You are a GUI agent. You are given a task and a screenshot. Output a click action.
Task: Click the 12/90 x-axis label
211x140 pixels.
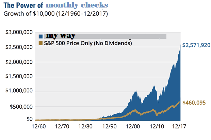tap(109, 126)
